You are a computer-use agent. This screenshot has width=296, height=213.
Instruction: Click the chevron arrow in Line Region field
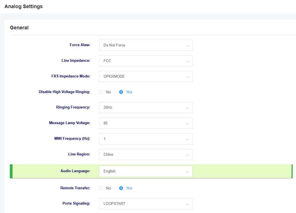[187, 155]
